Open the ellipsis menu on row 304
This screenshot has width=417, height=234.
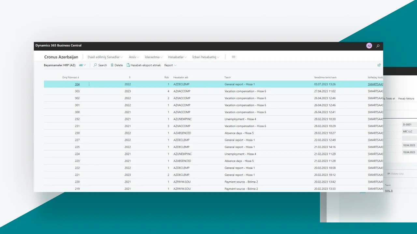(x=89, y=84)
